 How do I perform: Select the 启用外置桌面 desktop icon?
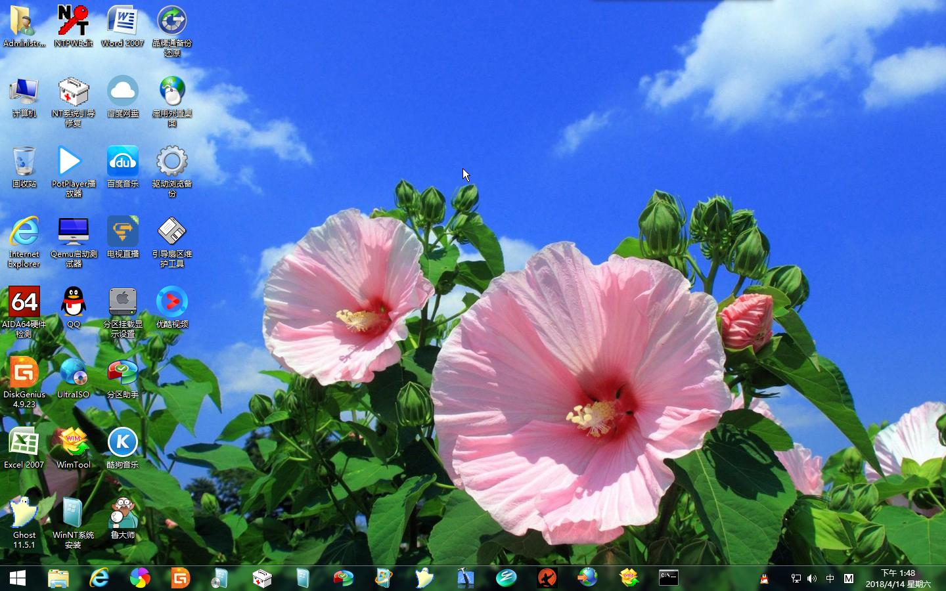172,101
